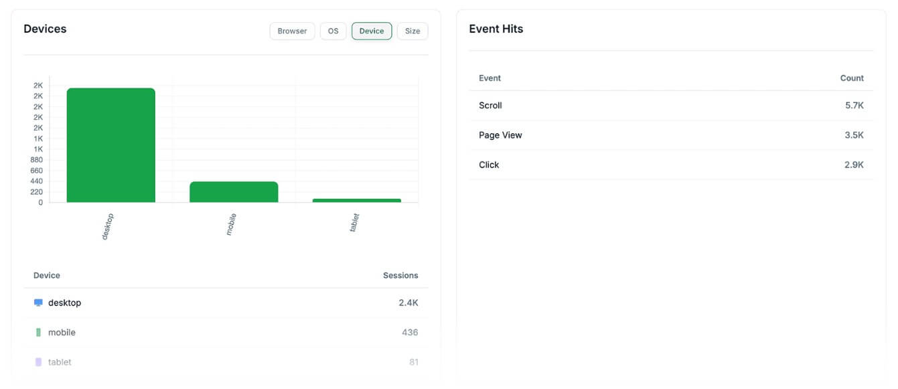Image resolution: width=898 pixels, height=389 pixels.
Task: Click the 880 y-axis label
Action: (37, 160)
